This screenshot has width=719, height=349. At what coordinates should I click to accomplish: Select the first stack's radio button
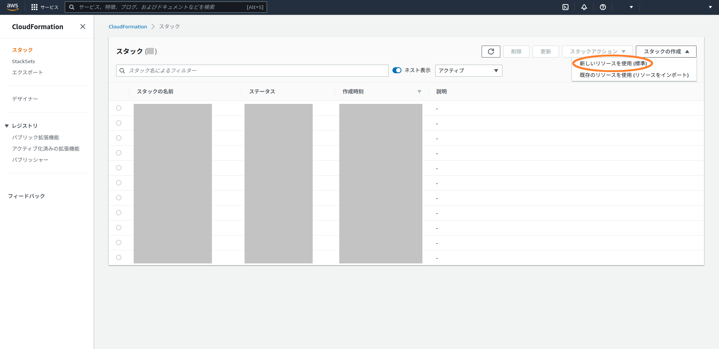tap(119, 108)
